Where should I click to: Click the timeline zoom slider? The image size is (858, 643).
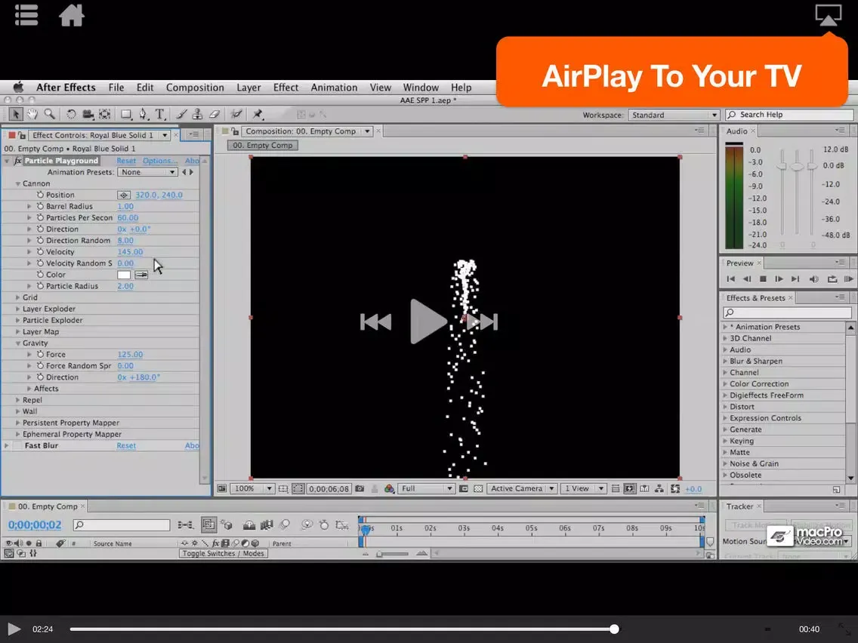[394, 554]
